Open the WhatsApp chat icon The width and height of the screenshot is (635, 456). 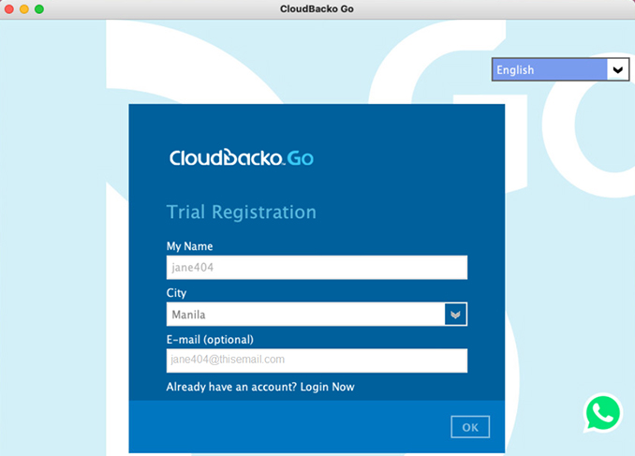point(602,413)
